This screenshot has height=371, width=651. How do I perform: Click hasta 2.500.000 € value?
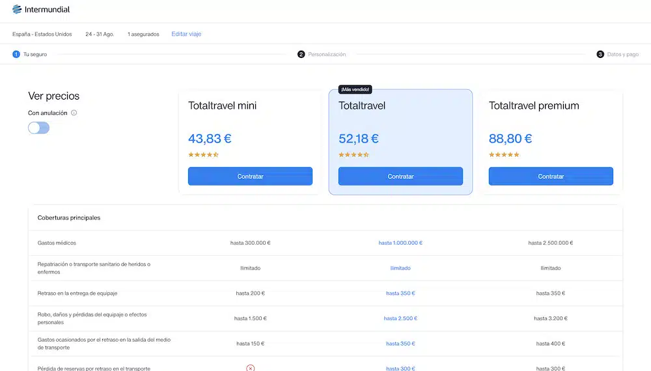(x=551, y=243)
